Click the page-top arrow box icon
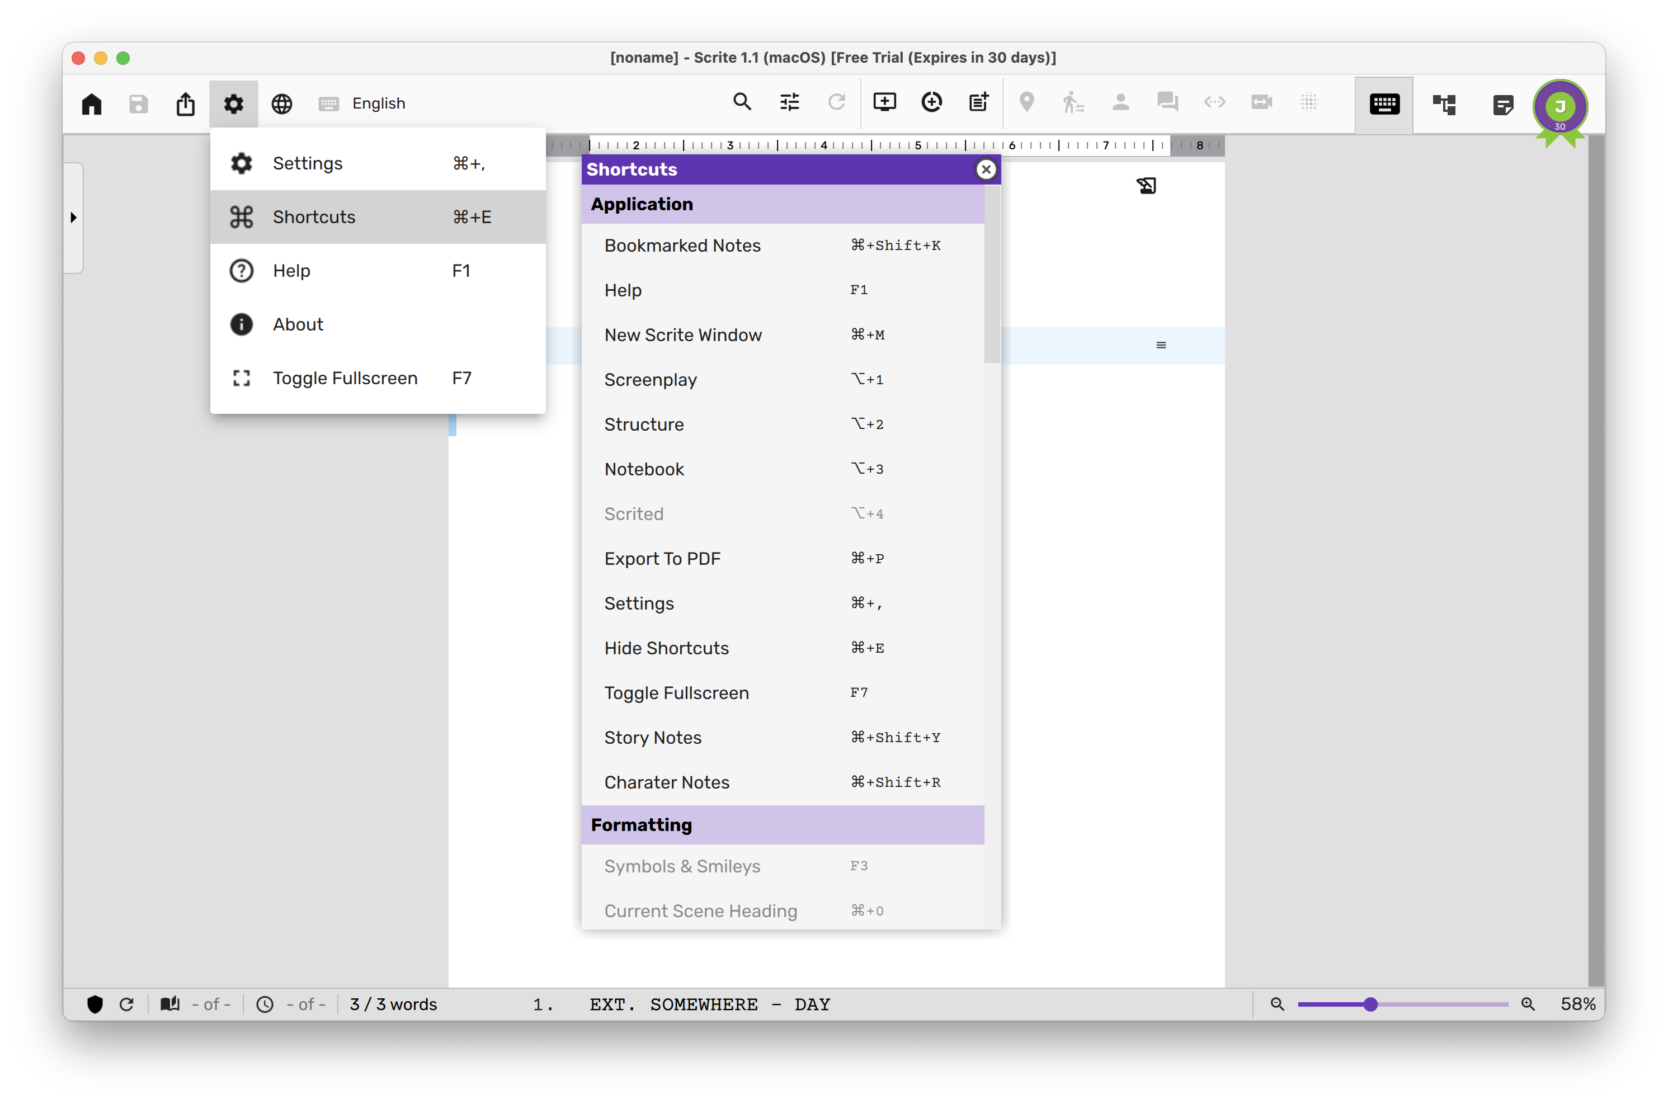The height and width of the screenshot is (1104, 1668). pyautogui.click(x=1146, y=186)
